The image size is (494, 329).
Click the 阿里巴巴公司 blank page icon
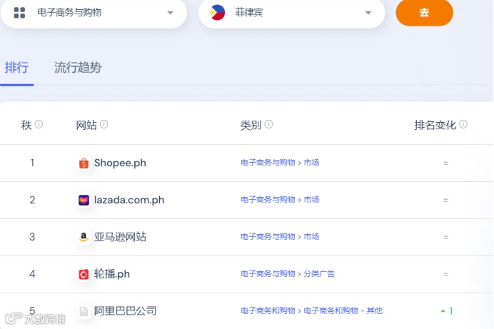coord(84,311)
